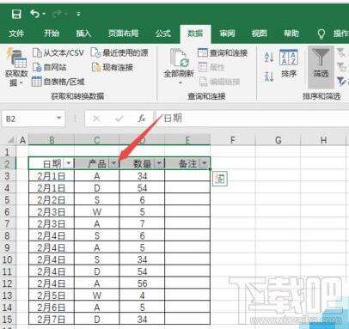This screenshot has height=329, width=349.
Task: Click the 编辑链接 button
Action: (x=220, y=82)
